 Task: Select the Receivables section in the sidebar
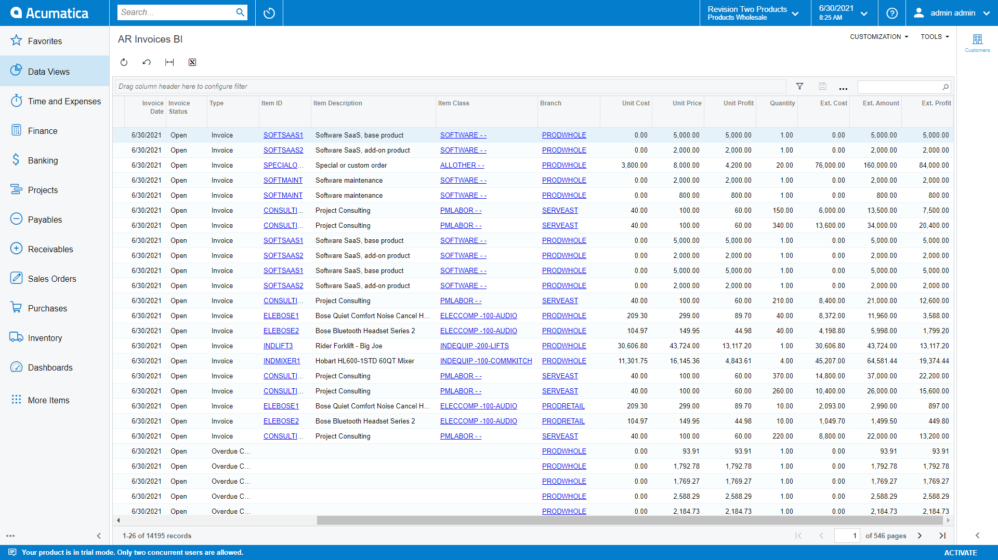50,249
